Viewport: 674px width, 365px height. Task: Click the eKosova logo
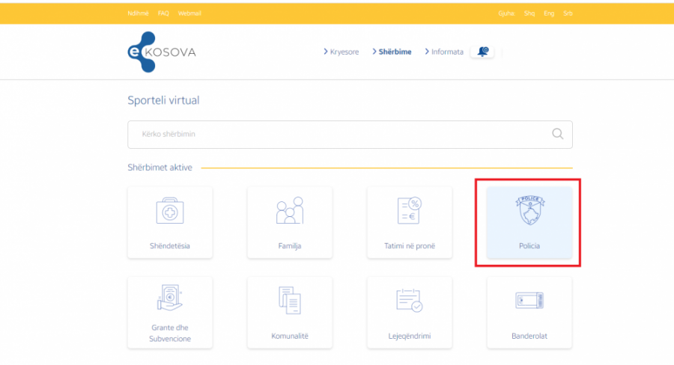pyautogui.click(x=161, y=52)
